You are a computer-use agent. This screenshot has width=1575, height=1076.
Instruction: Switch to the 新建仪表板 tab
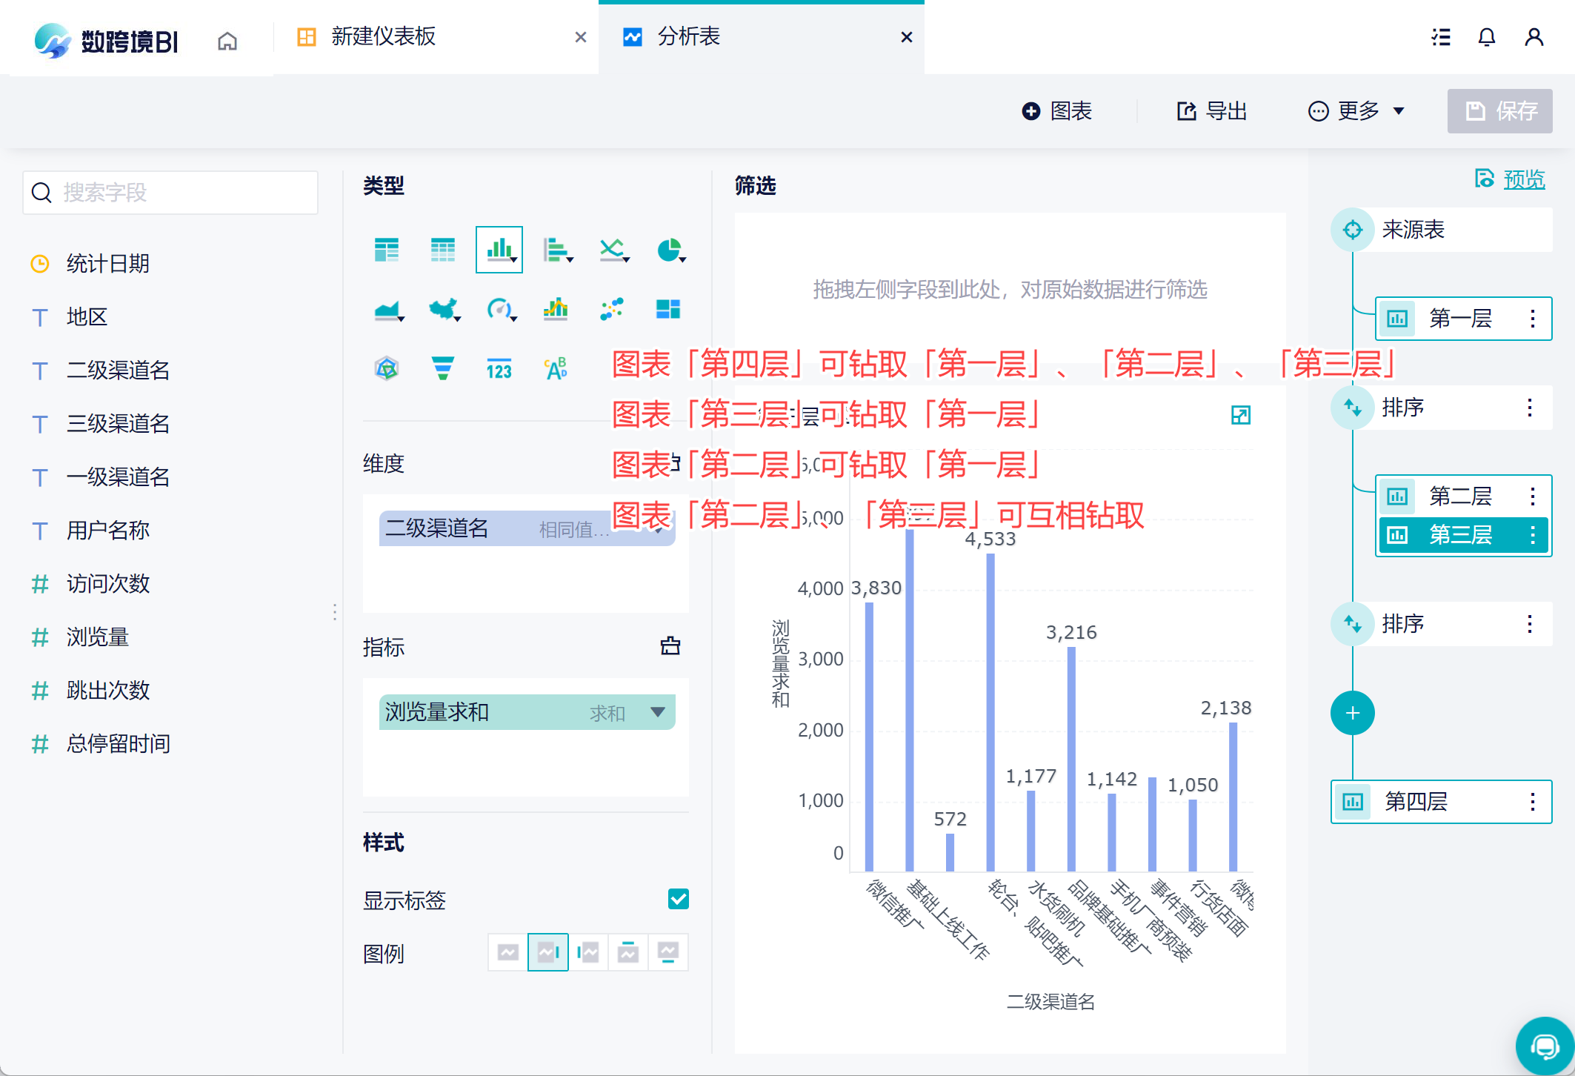click(x=383, y=37)
